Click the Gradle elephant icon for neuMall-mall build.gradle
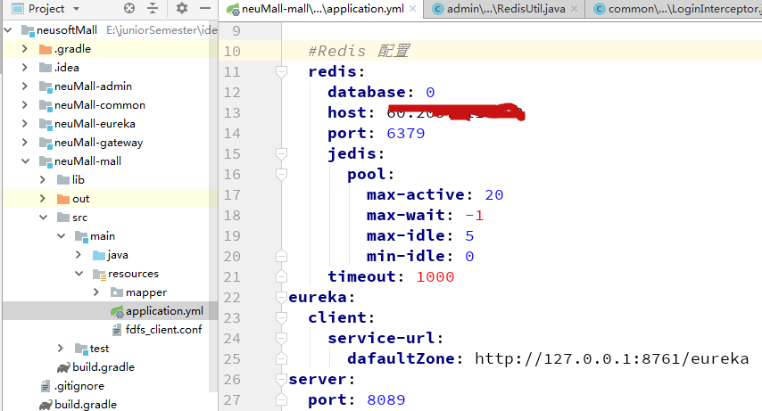762x411 pixels. (x=63, y=367)
